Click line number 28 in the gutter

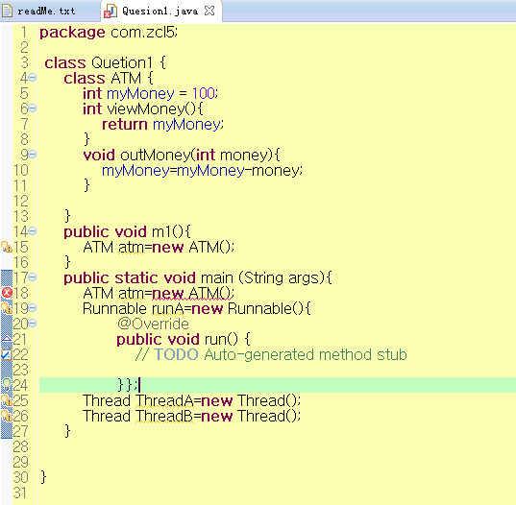(20, 446)
